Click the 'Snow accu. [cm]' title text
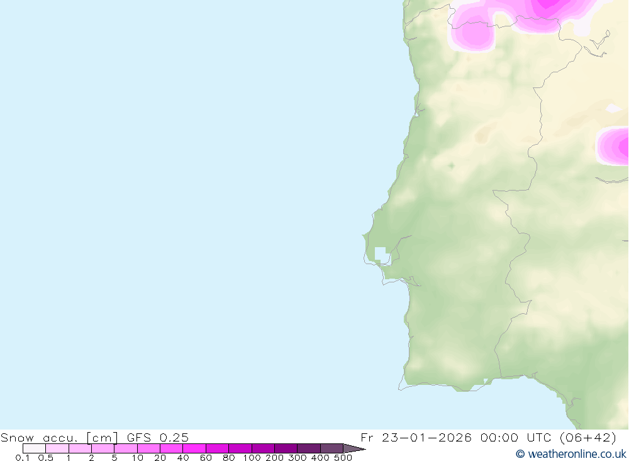 (59, 437)
